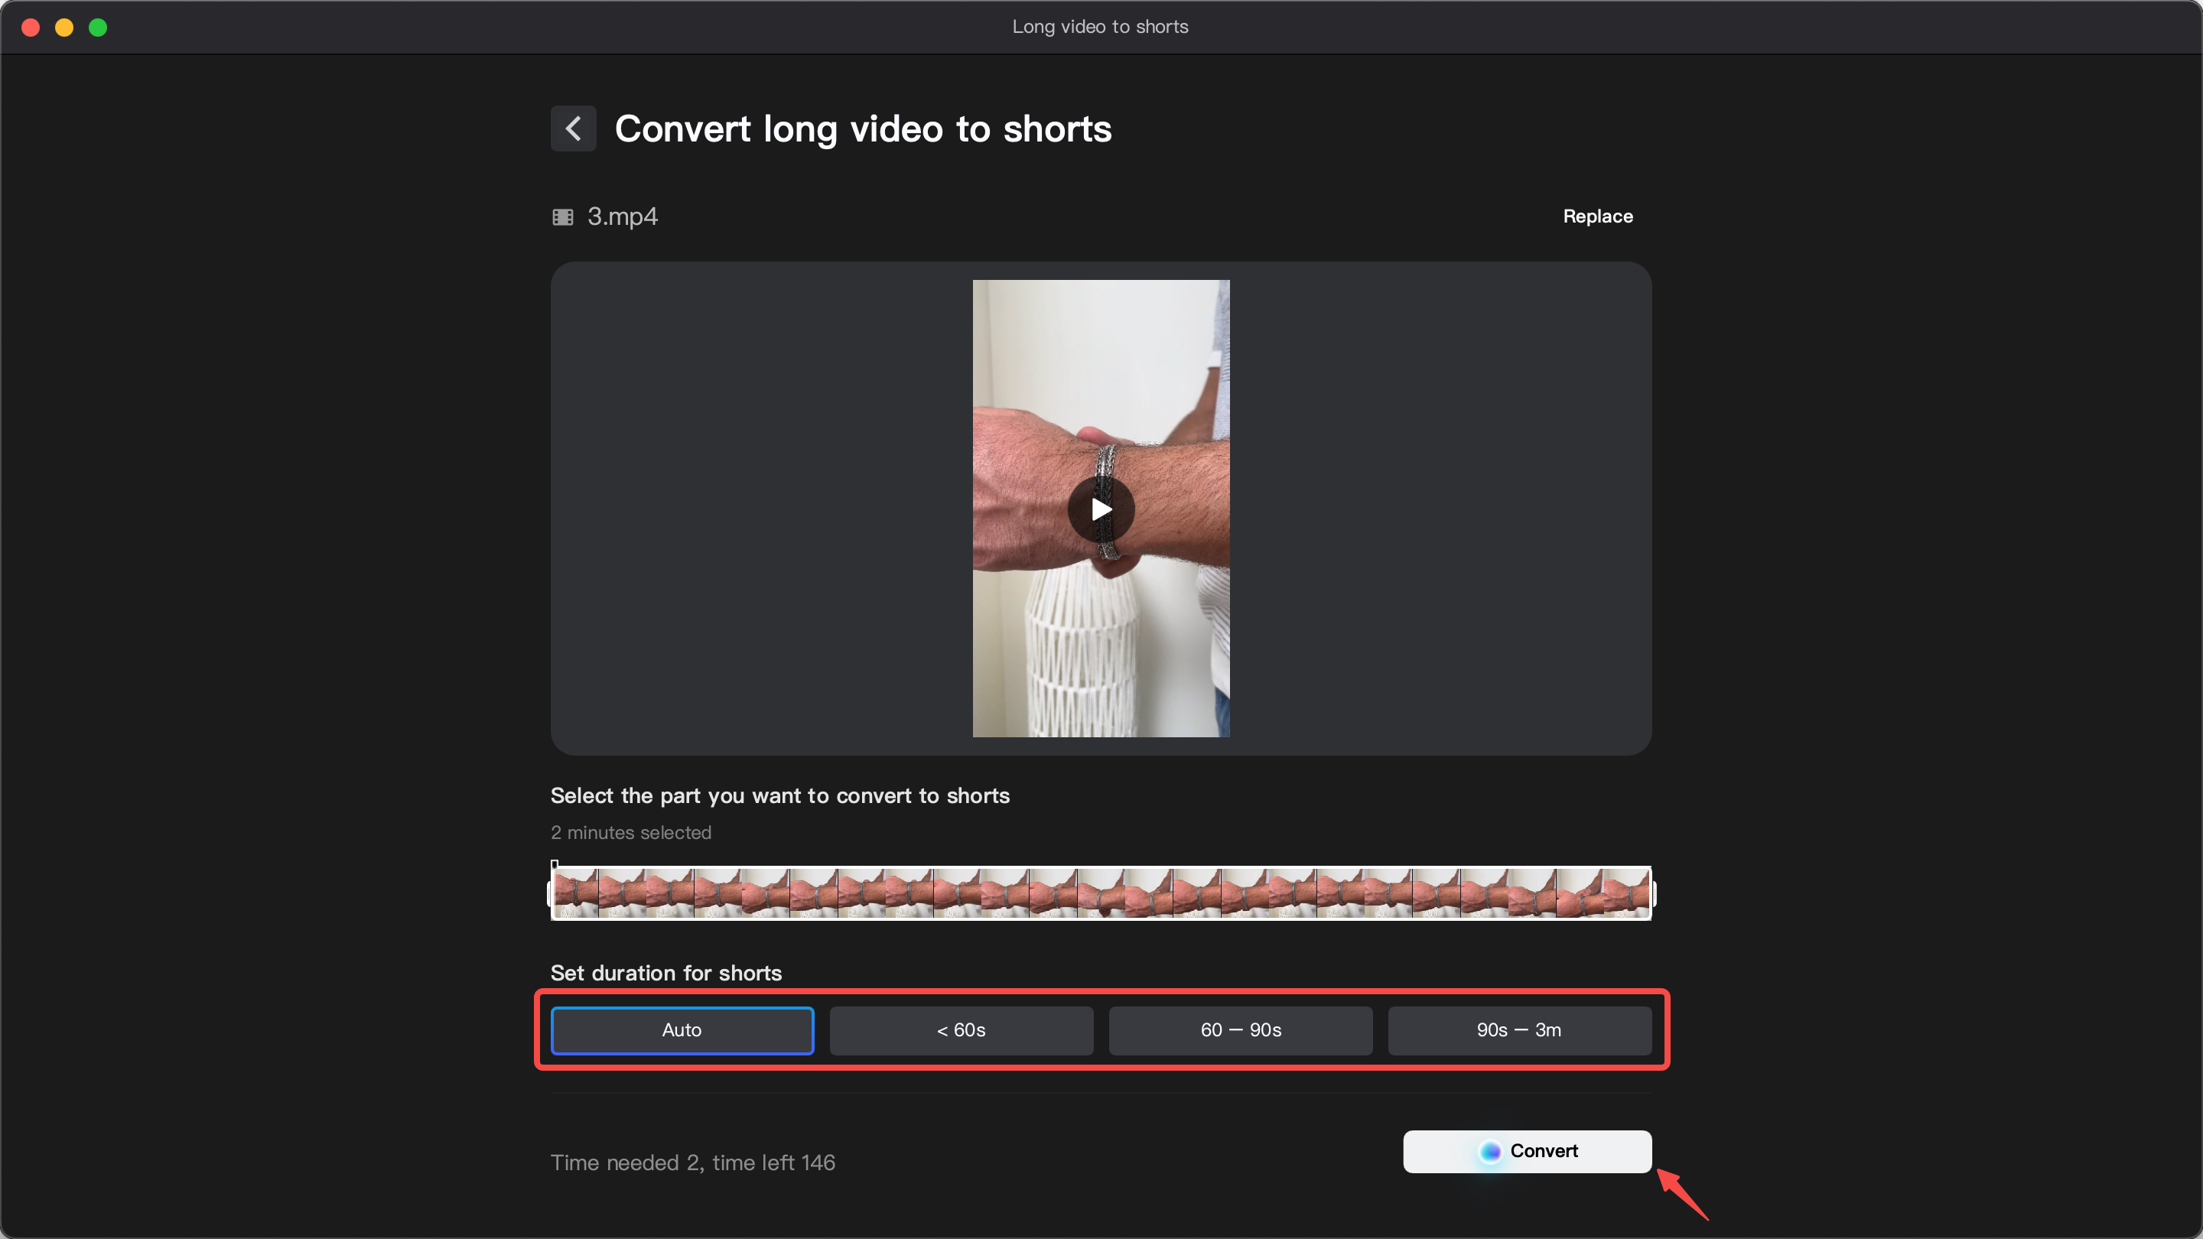
Task: Select the back chevron next to page title
Action: [x=573, y=128]
